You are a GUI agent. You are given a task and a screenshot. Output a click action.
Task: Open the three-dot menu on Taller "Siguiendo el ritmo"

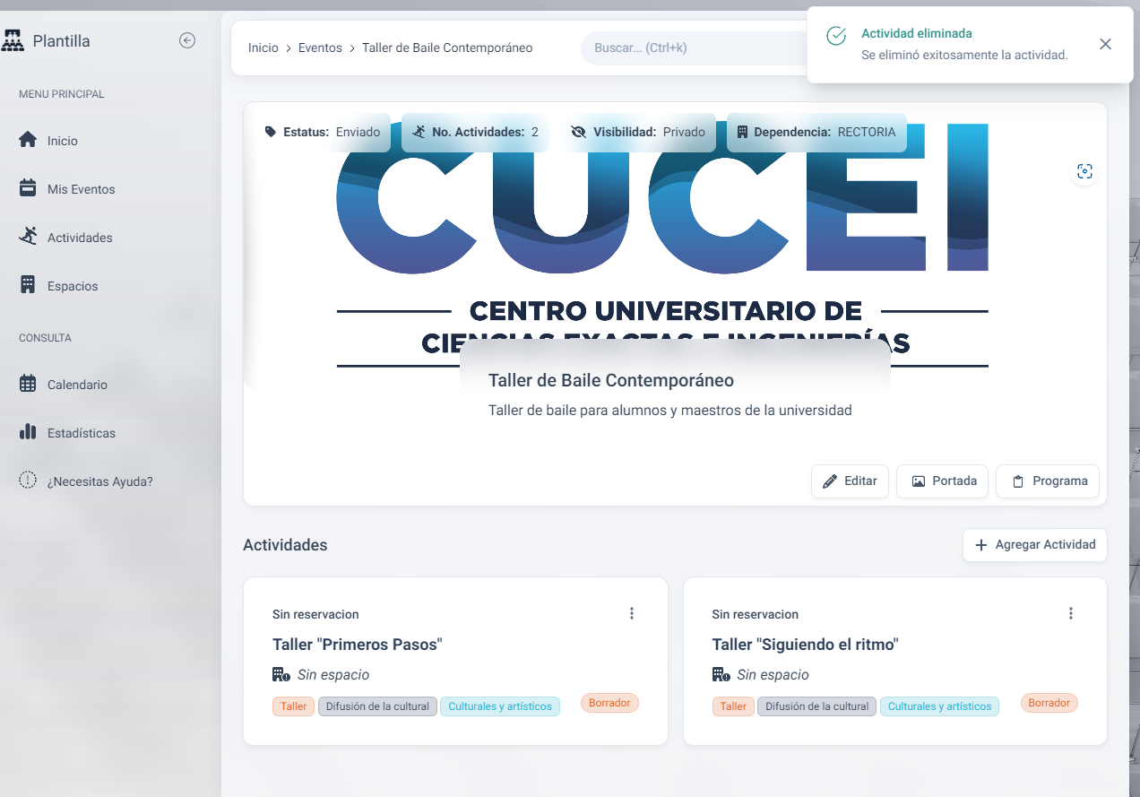click(x=1071, y=613)
